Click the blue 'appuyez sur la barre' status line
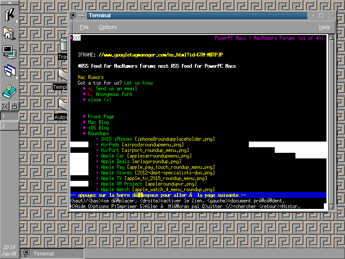 [198, 195]
